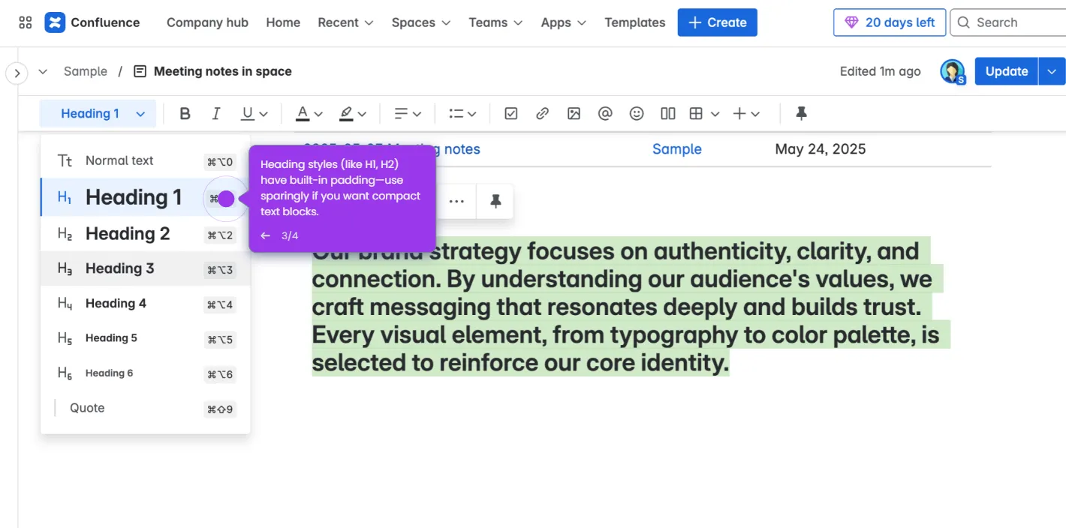Click the Create button
Viewport: 1066px width, 528px height.
(x=718, y=22)
